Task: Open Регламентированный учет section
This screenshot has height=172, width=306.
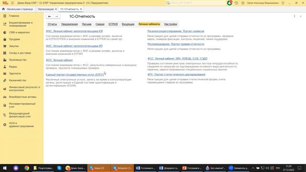Action: point(22,105)
